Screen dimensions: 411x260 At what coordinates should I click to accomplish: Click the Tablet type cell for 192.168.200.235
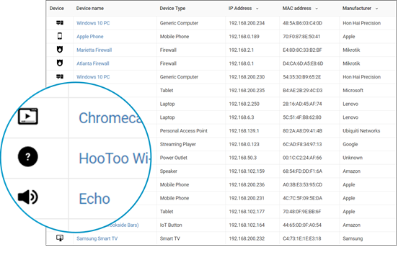(x=167, y=90)
